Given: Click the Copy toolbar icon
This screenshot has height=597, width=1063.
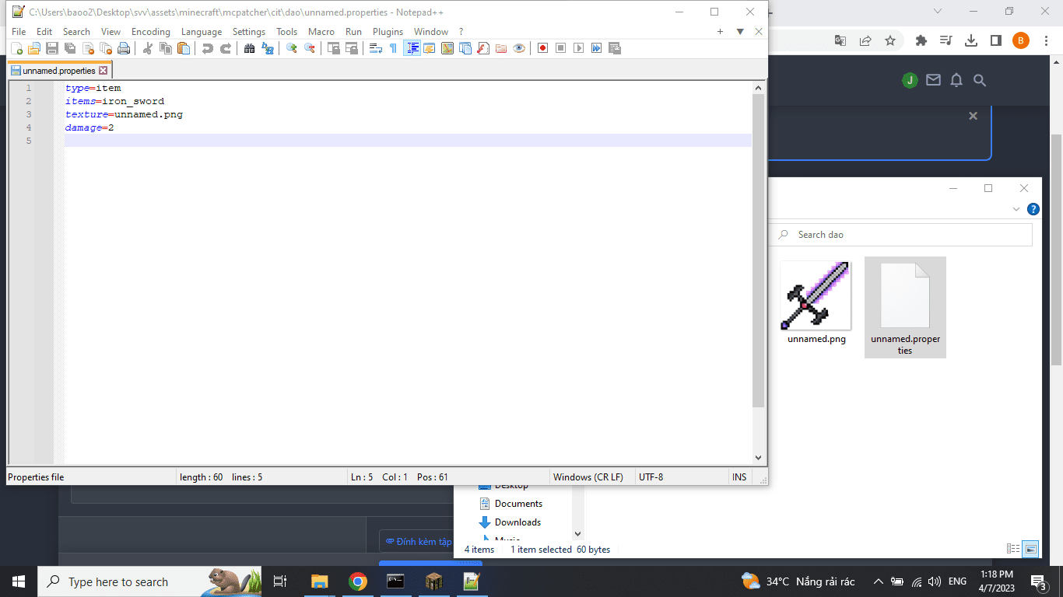Looking at the screenshot, I should coord(166,48).
